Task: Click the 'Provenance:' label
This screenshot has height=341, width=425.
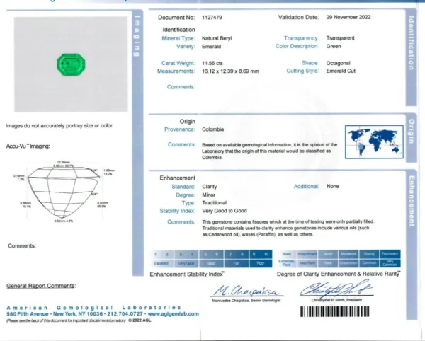Action: (x=179, y=129)
